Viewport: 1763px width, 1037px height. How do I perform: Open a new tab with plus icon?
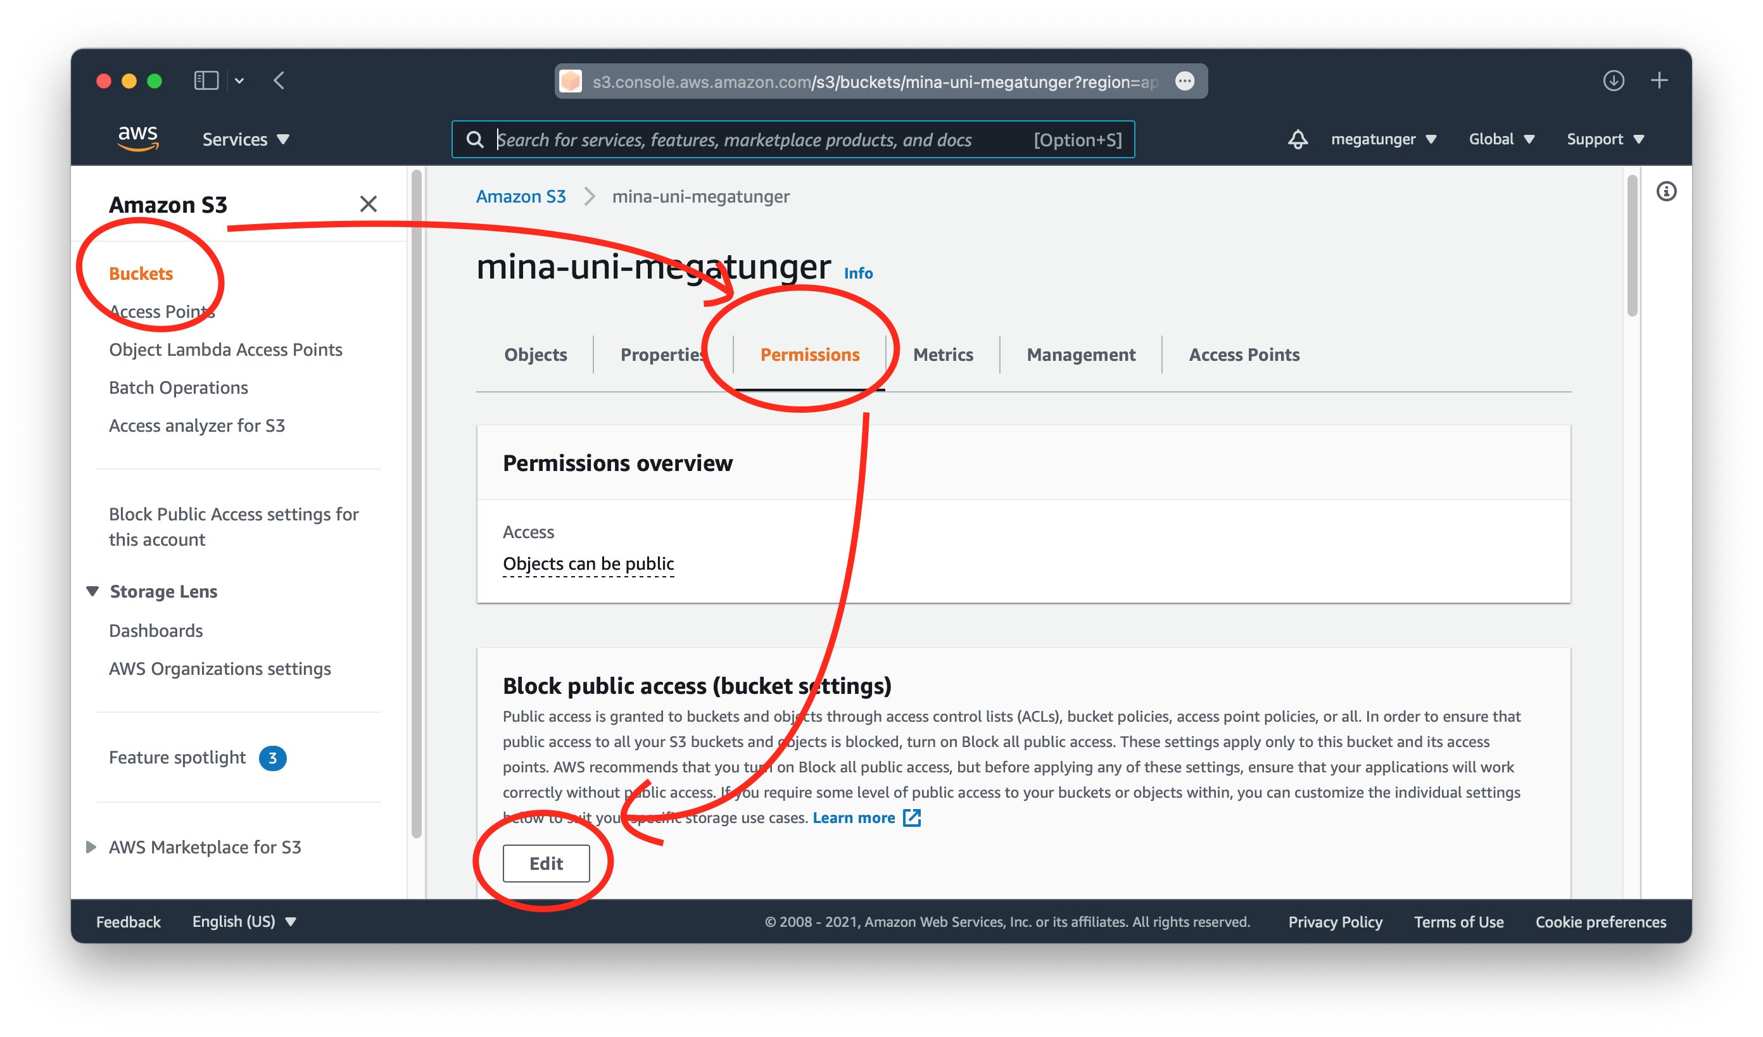coord(1659,81)
